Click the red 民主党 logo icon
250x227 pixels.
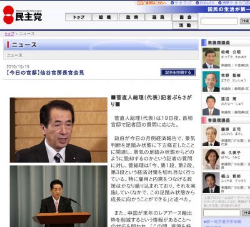point(9,14)
